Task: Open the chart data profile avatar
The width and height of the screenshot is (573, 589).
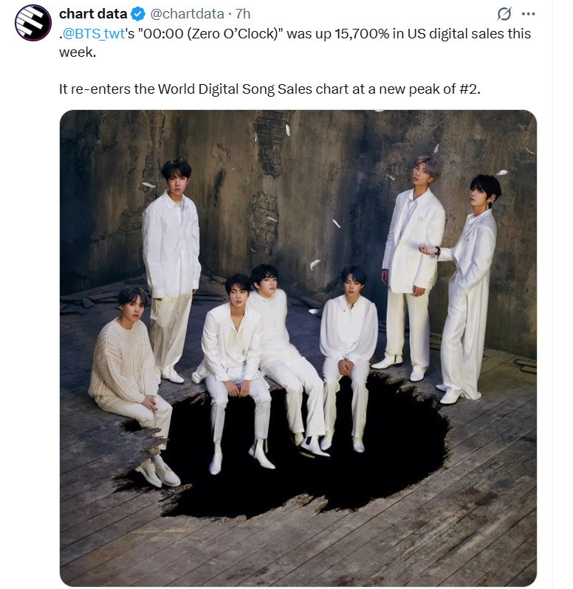Action: pos(33,23)
